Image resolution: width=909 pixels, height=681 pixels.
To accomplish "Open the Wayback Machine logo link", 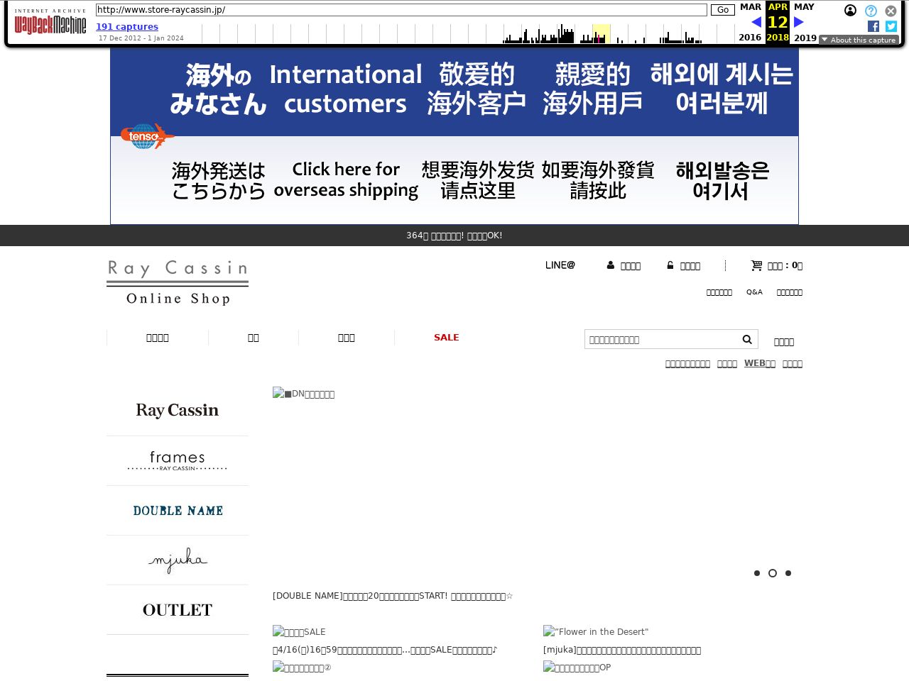I will pos(50,23).
